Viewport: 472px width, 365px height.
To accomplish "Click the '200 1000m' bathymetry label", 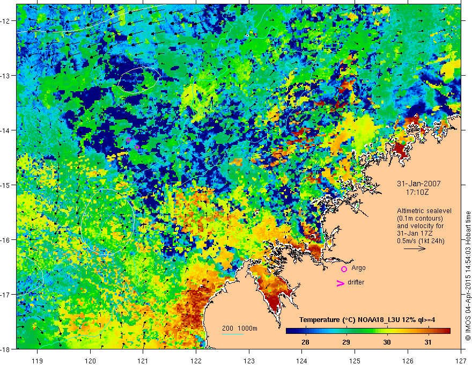I will (x=240, y=328).
